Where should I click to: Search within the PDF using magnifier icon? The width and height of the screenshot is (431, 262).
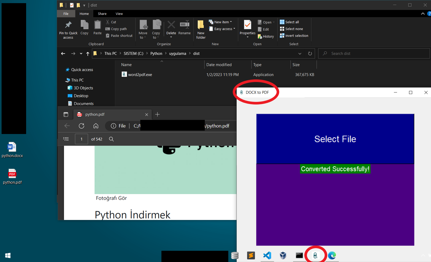click(111, 139)
